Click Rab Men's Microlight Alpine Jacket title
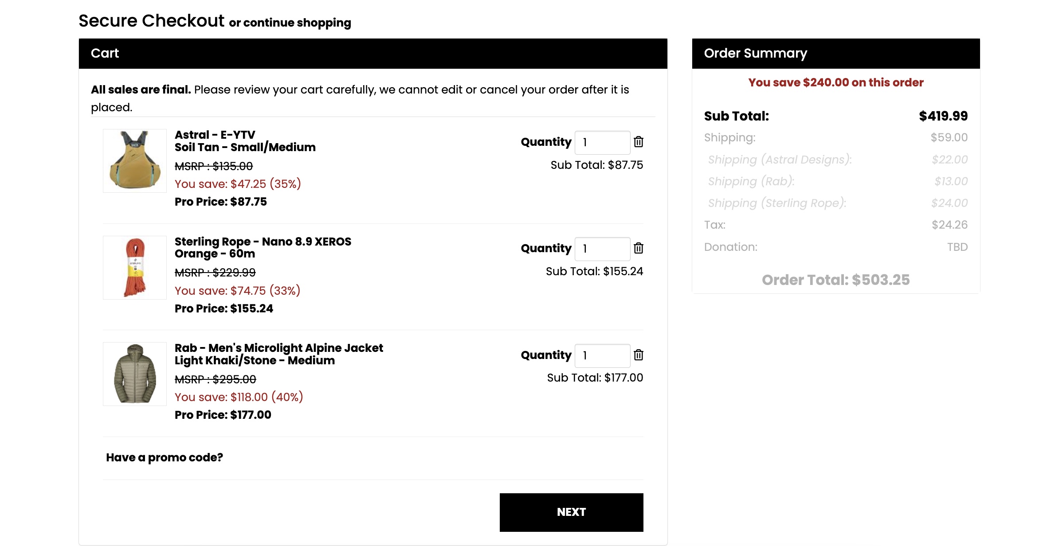 [x=279, y=348]
